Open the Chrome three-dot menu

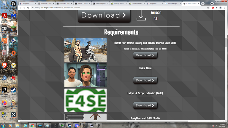pos(224,8)
